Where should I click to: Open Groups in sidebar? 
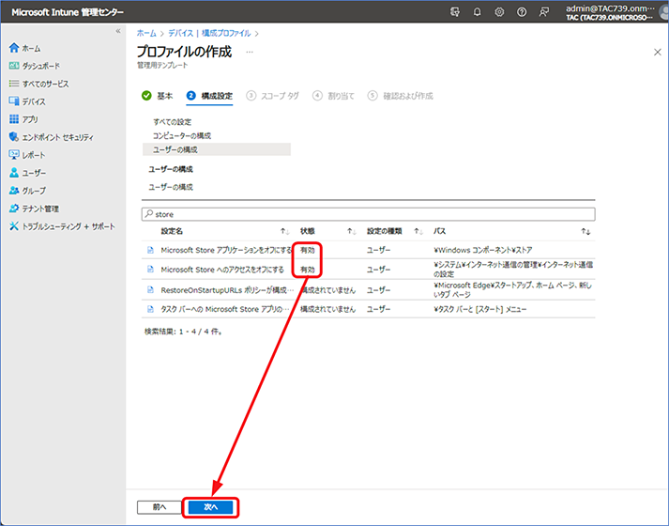pyautogui.click(x=27, y=191)
